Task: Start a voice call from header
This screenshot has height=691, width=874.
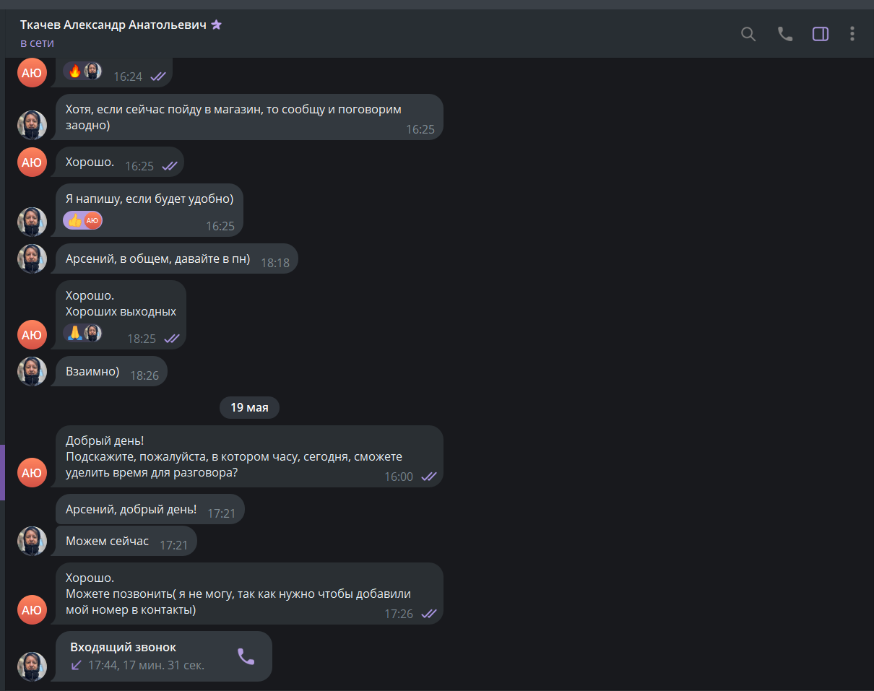Action: pos(785,34)
